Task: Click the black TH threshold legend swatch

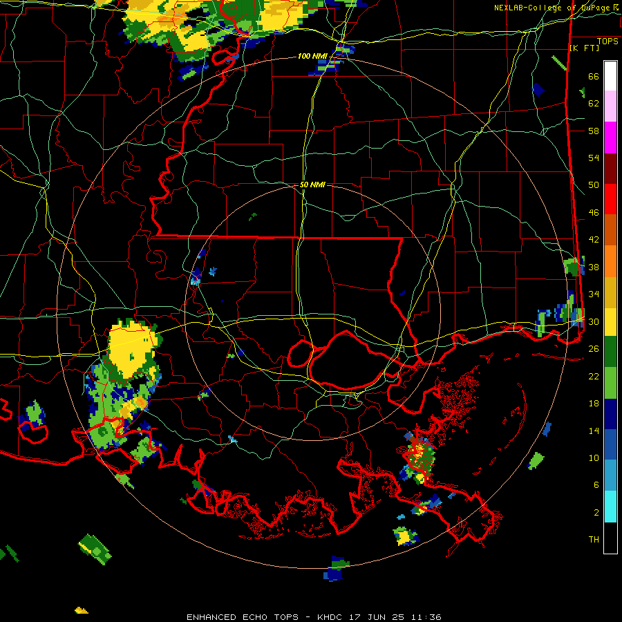Action: tap(610, 538)
